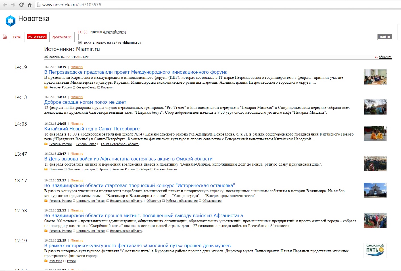Screen dimensions: 401x271
Task: Open thumbnail of Петрозаводск forum article
Action: (x=375, y=77)
